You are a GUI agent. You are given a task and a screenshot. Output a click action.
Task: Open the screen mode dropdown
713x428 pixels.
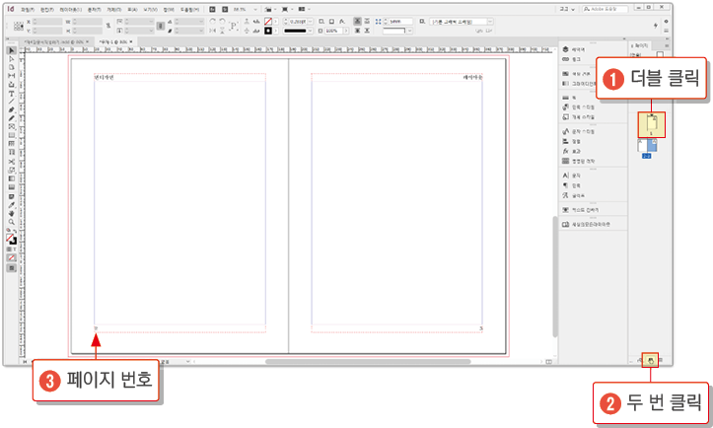[x=292, y=9]
